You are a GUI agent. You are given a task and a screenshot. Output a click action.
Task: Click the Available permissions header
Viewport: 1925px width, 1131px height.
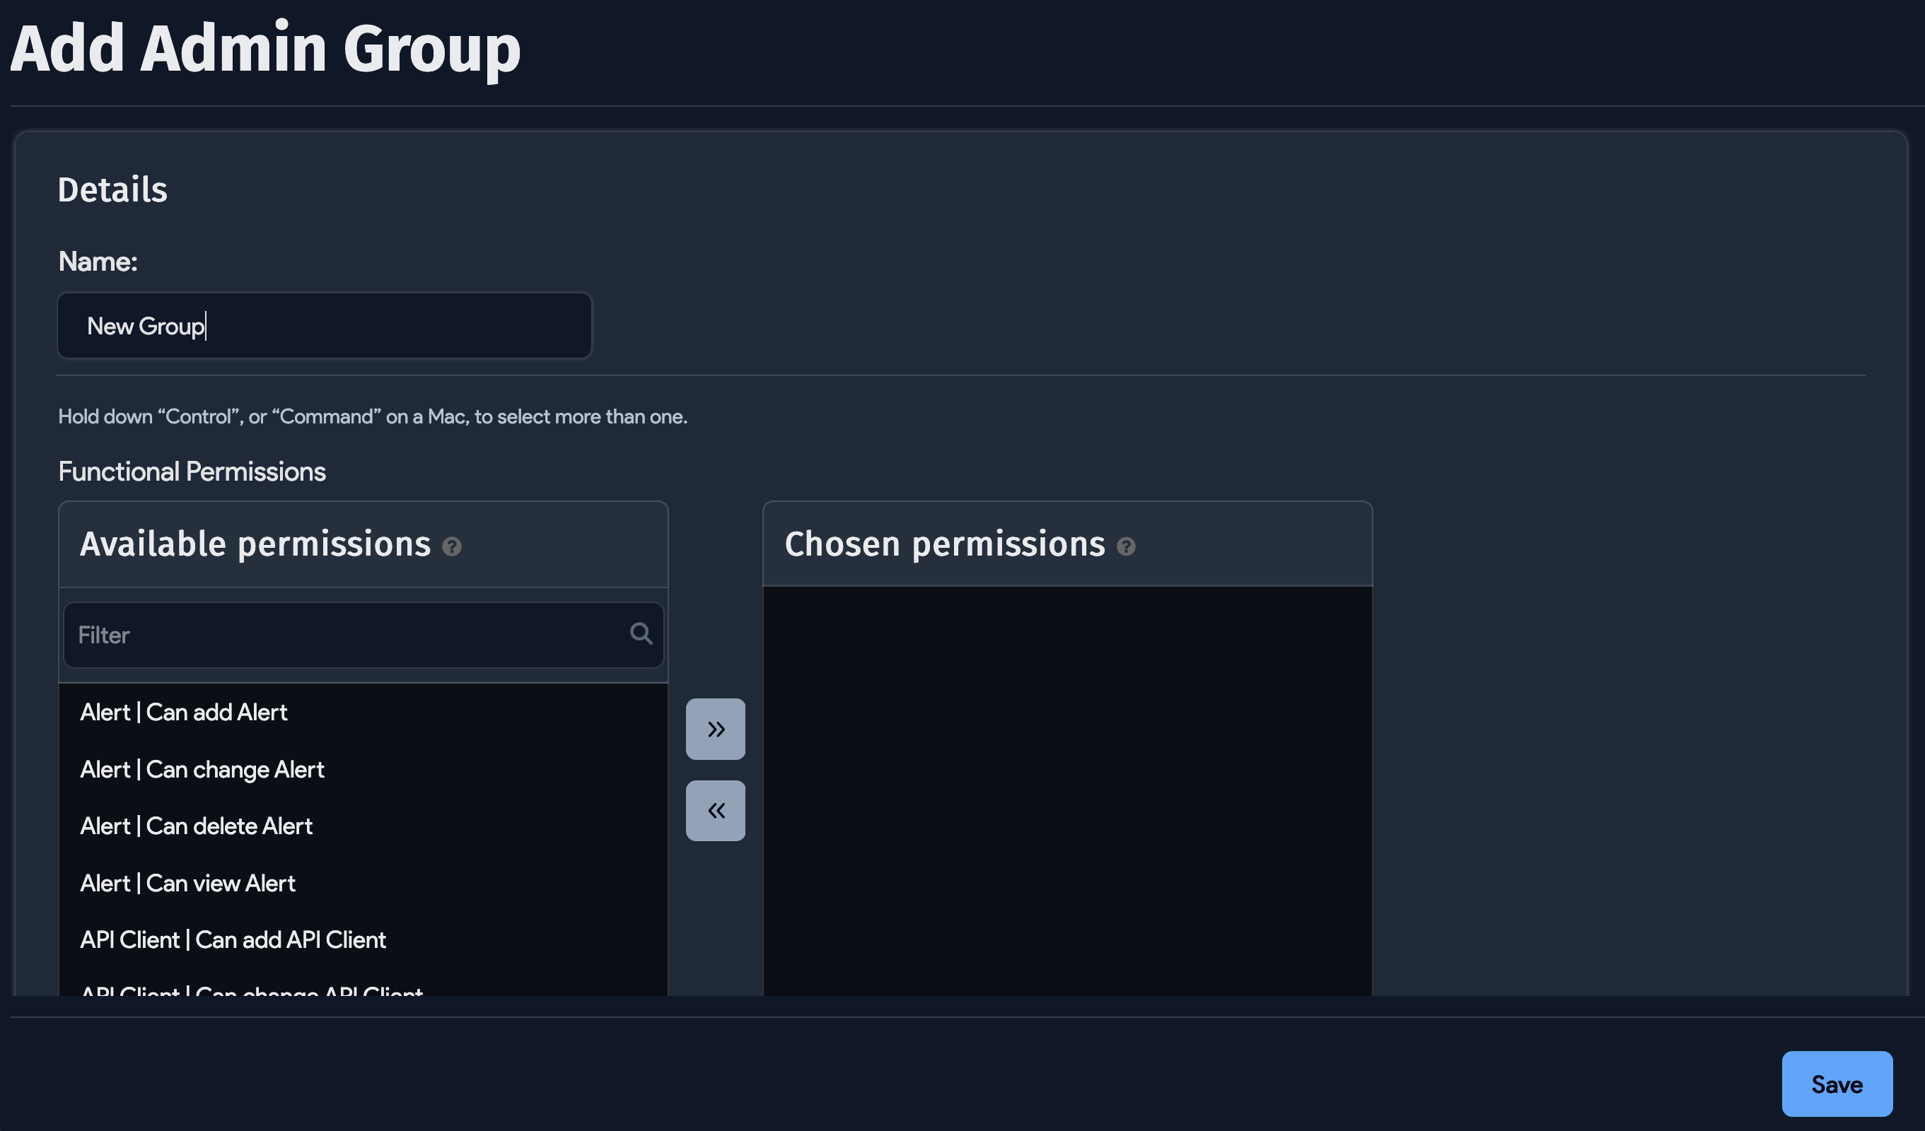(255, 544)
